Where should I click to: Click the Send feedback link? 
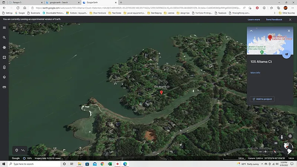pos(274,19)
